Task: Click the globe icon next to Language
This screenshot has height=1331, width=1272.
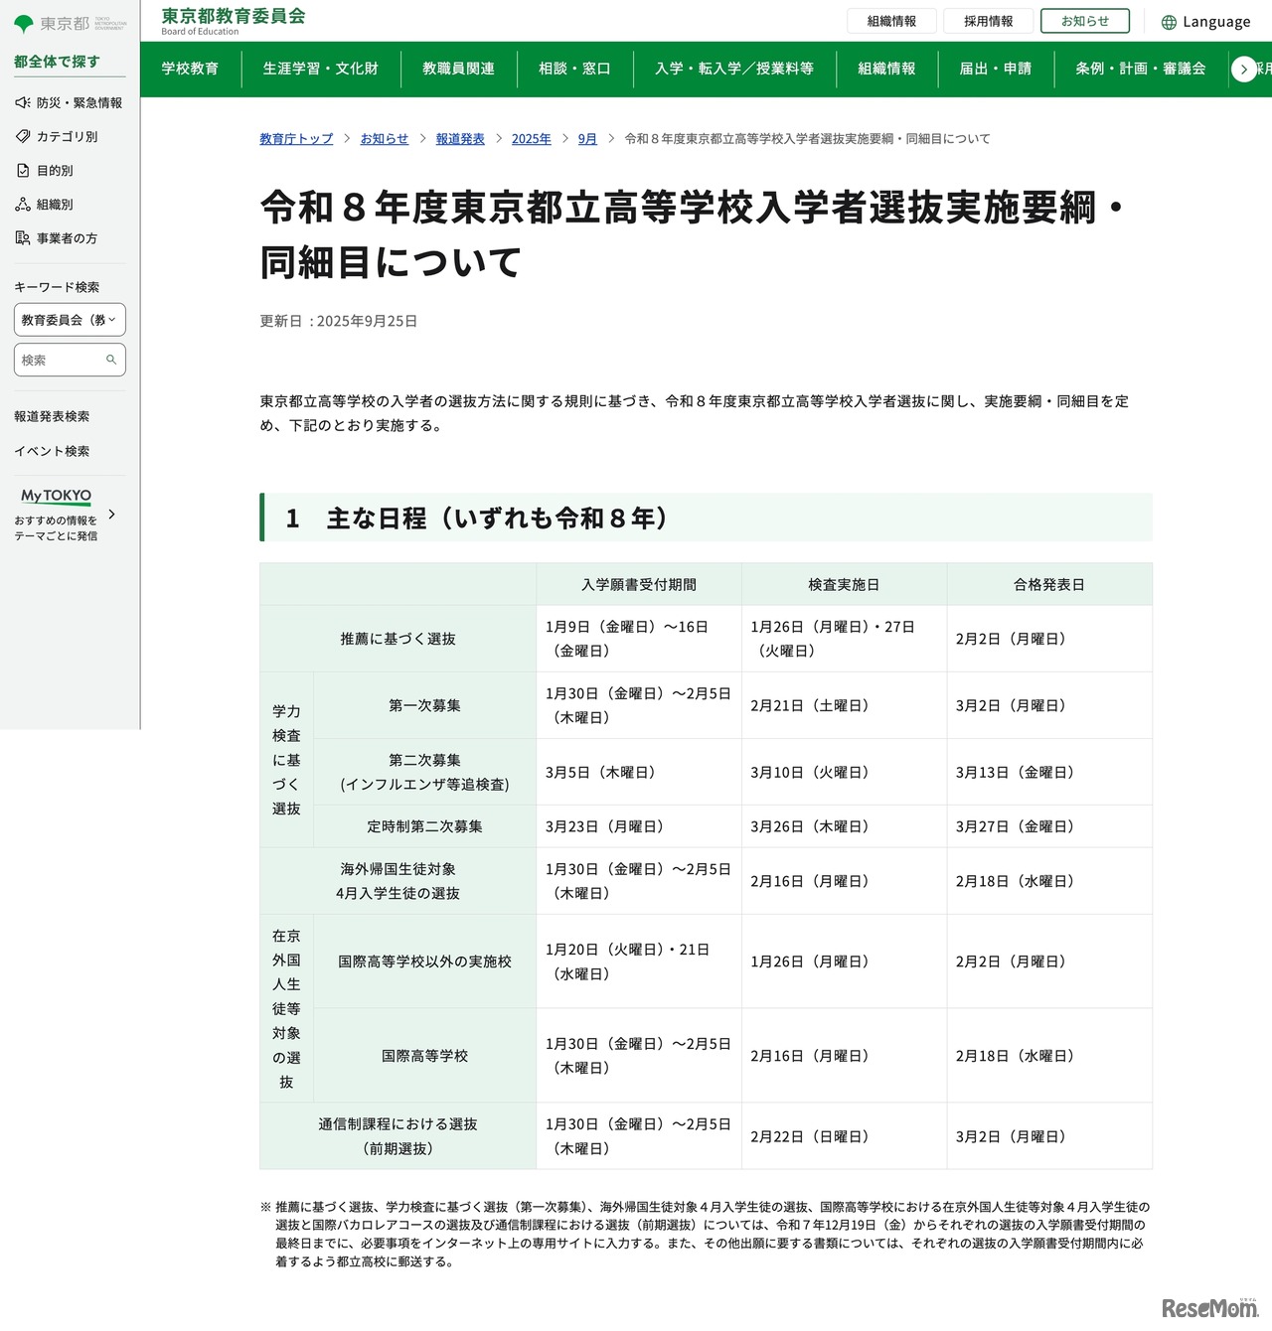Action: [1171, 21]
